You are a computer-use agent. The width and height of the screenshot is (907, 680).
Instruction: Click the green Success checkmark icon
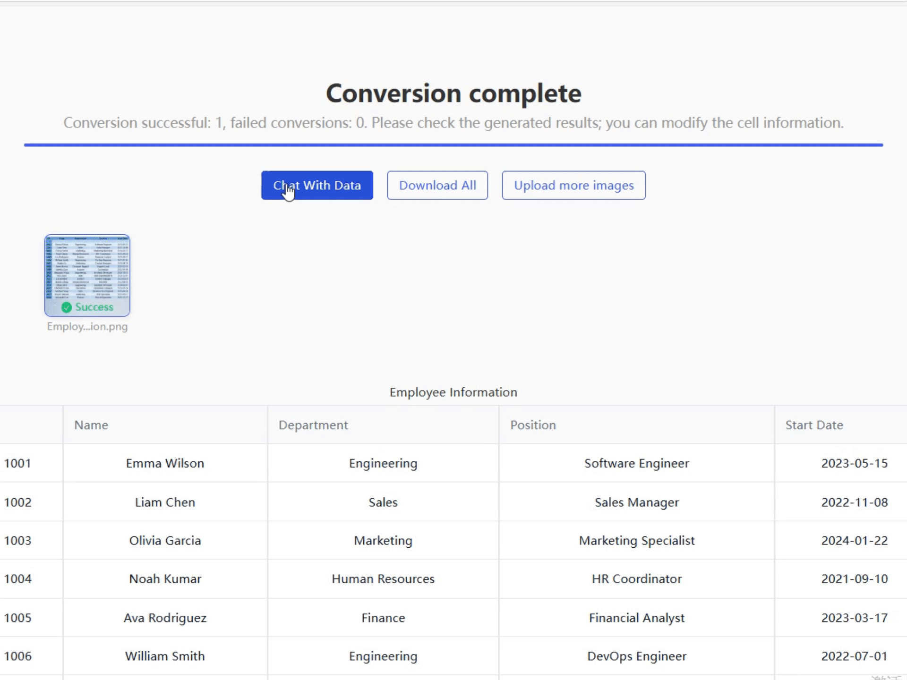tap(67, 307)
